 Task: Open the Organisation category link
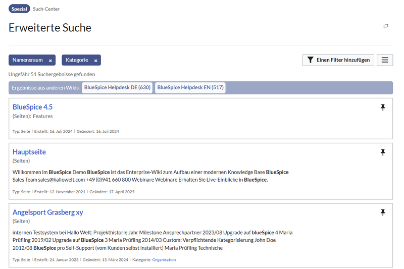pos(164,260)
